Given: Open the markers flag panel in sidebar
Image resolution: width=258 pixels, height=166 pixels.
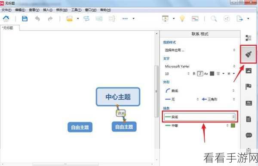Looking at the screenshot, I should click(249, 87).
